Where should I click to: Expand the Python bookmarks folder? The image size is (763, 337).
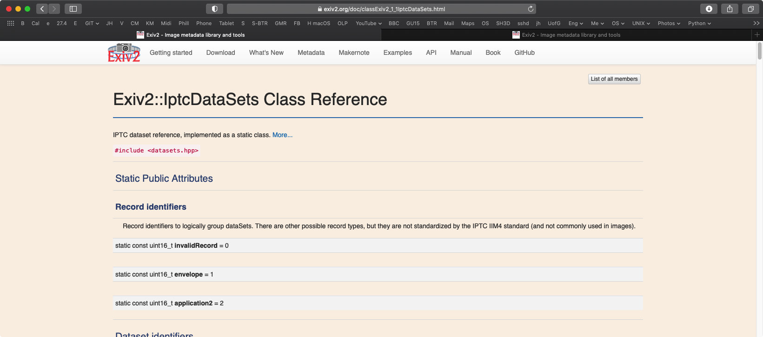tap(700, 23)
